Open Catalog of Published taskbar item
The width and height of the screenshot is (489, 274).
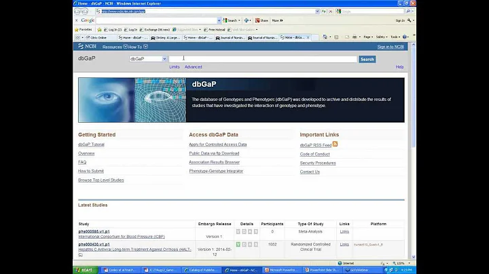pyautogui.click(x=201, y=270)
